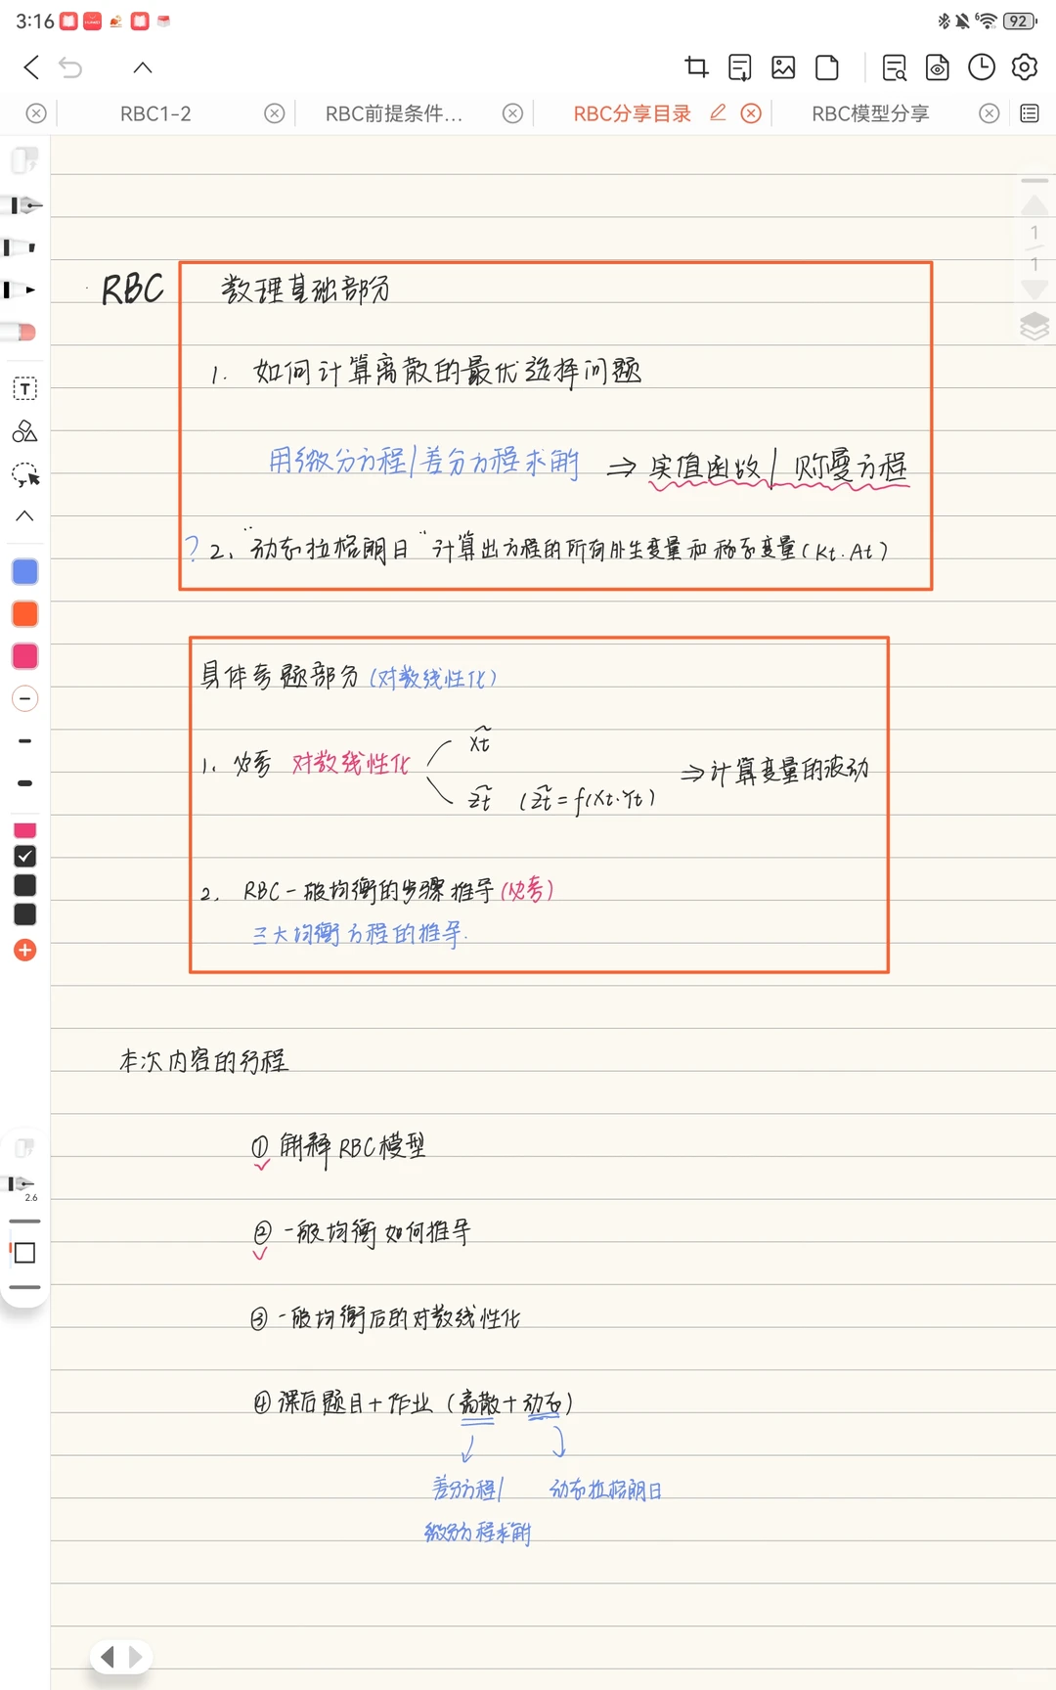Jump to next page with down triangle
The height and width of the screenshot is (1690, 1056).
point(1034,289)
